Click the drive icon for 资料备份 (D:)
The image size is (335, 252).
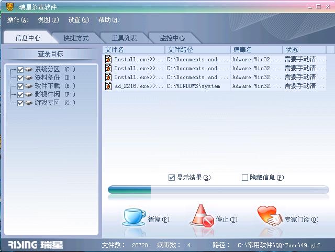click(28, 78)
